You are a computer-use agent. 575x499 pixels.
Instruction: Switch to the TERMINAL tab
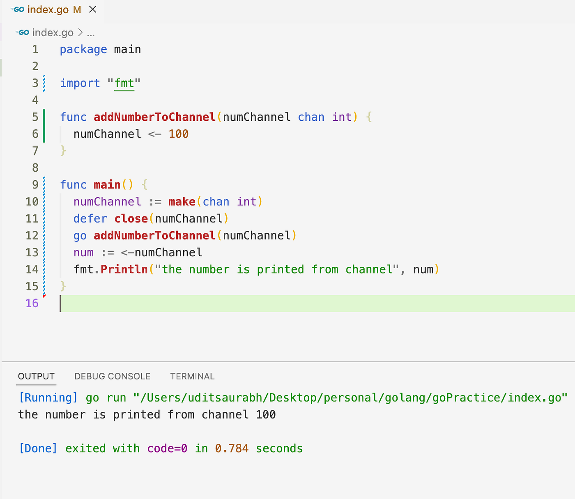click(x=192, y=376)
